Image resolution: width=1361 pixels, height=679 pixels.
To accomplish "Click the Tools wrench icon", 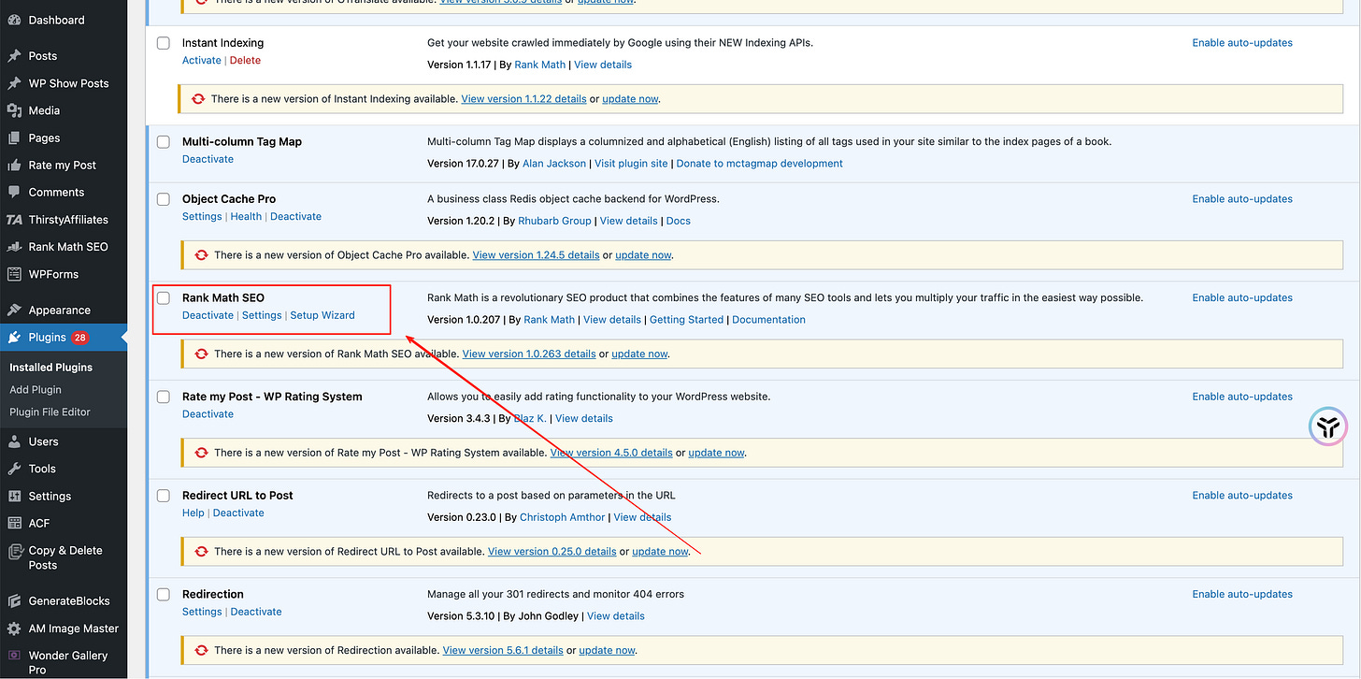I will coord(14,469).
